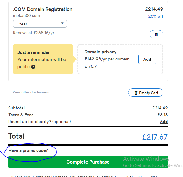Open the 1 Year term dropdown
Viewport: 183px width, 177px height.
[x=40, y=24]
